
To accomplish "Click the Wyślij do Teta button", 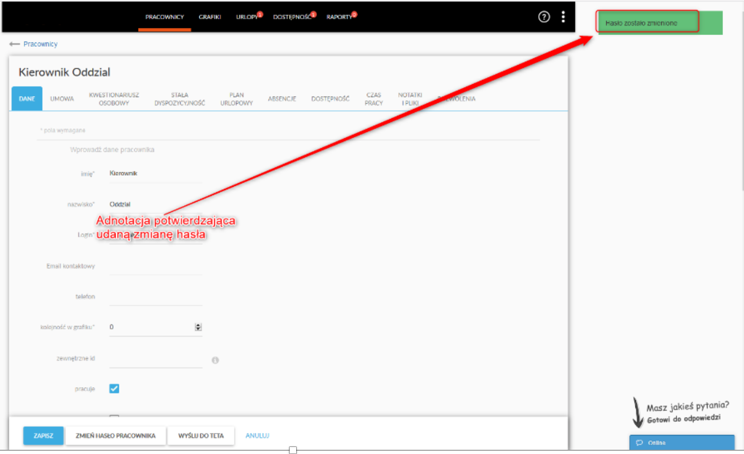I will [x=201, y=436].
